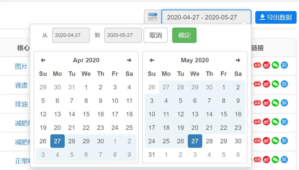Advance April calendar with the right arrow
299x170 pixels.
tap(129, 60)
